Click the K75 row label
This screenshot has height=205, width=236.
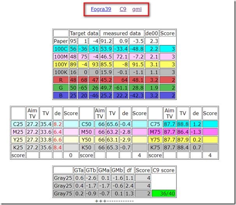tap(155, 147)
